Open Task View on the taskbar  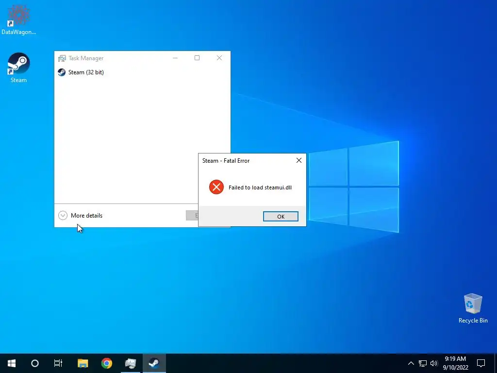[58, 363]
